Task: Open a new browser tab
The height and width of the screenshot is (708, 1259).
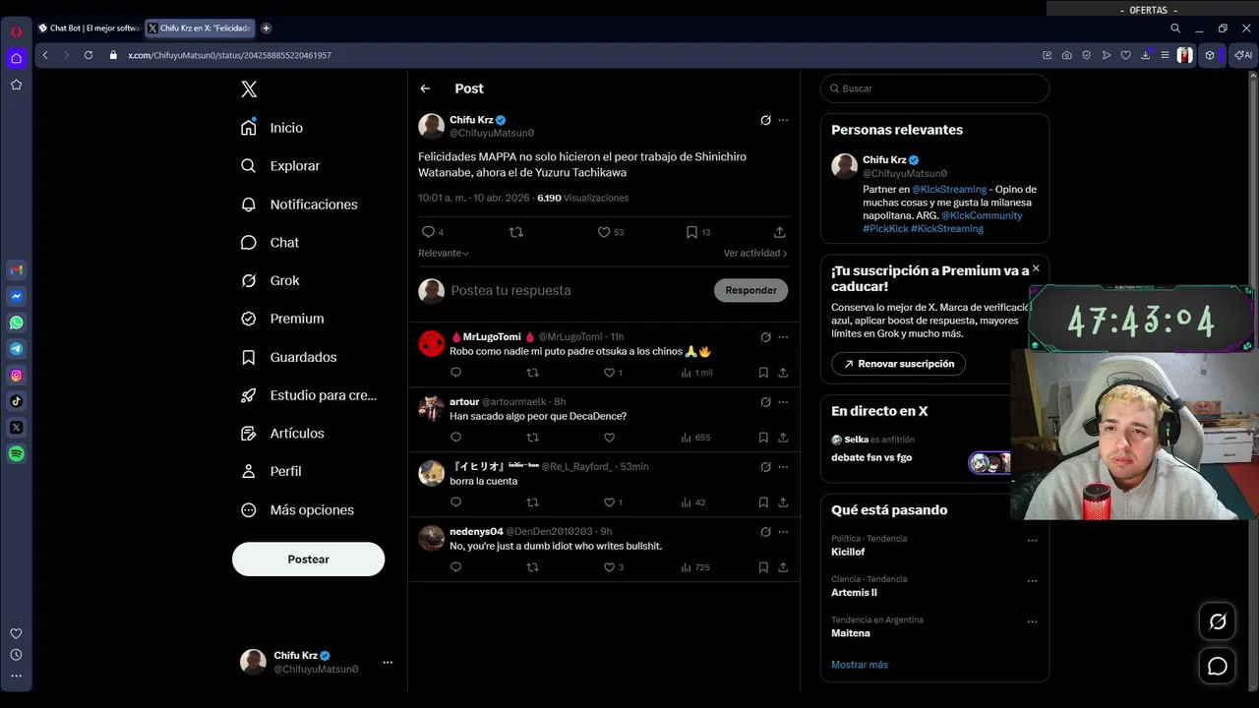Action: (266, 29)
